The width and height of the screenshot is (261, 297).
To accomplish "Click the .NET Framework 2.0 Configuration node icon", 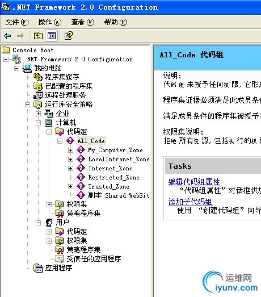I will pos(16,59).
